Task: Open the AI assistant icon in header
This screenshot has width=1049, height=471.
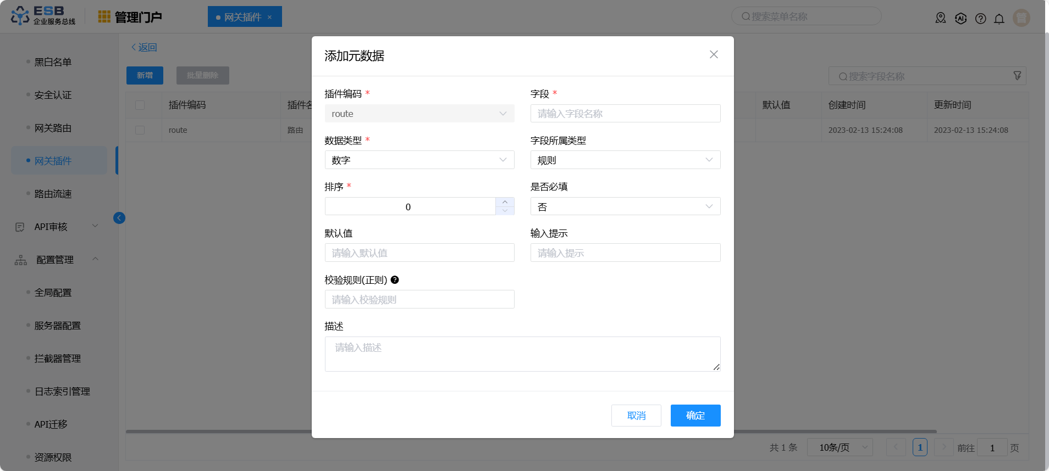Action: tap(960, 18)
